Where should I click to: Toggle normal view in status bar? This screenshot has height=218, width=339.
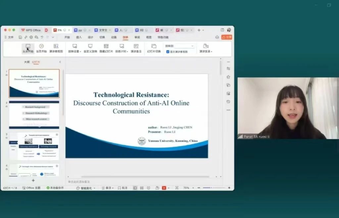click(135, 188)
